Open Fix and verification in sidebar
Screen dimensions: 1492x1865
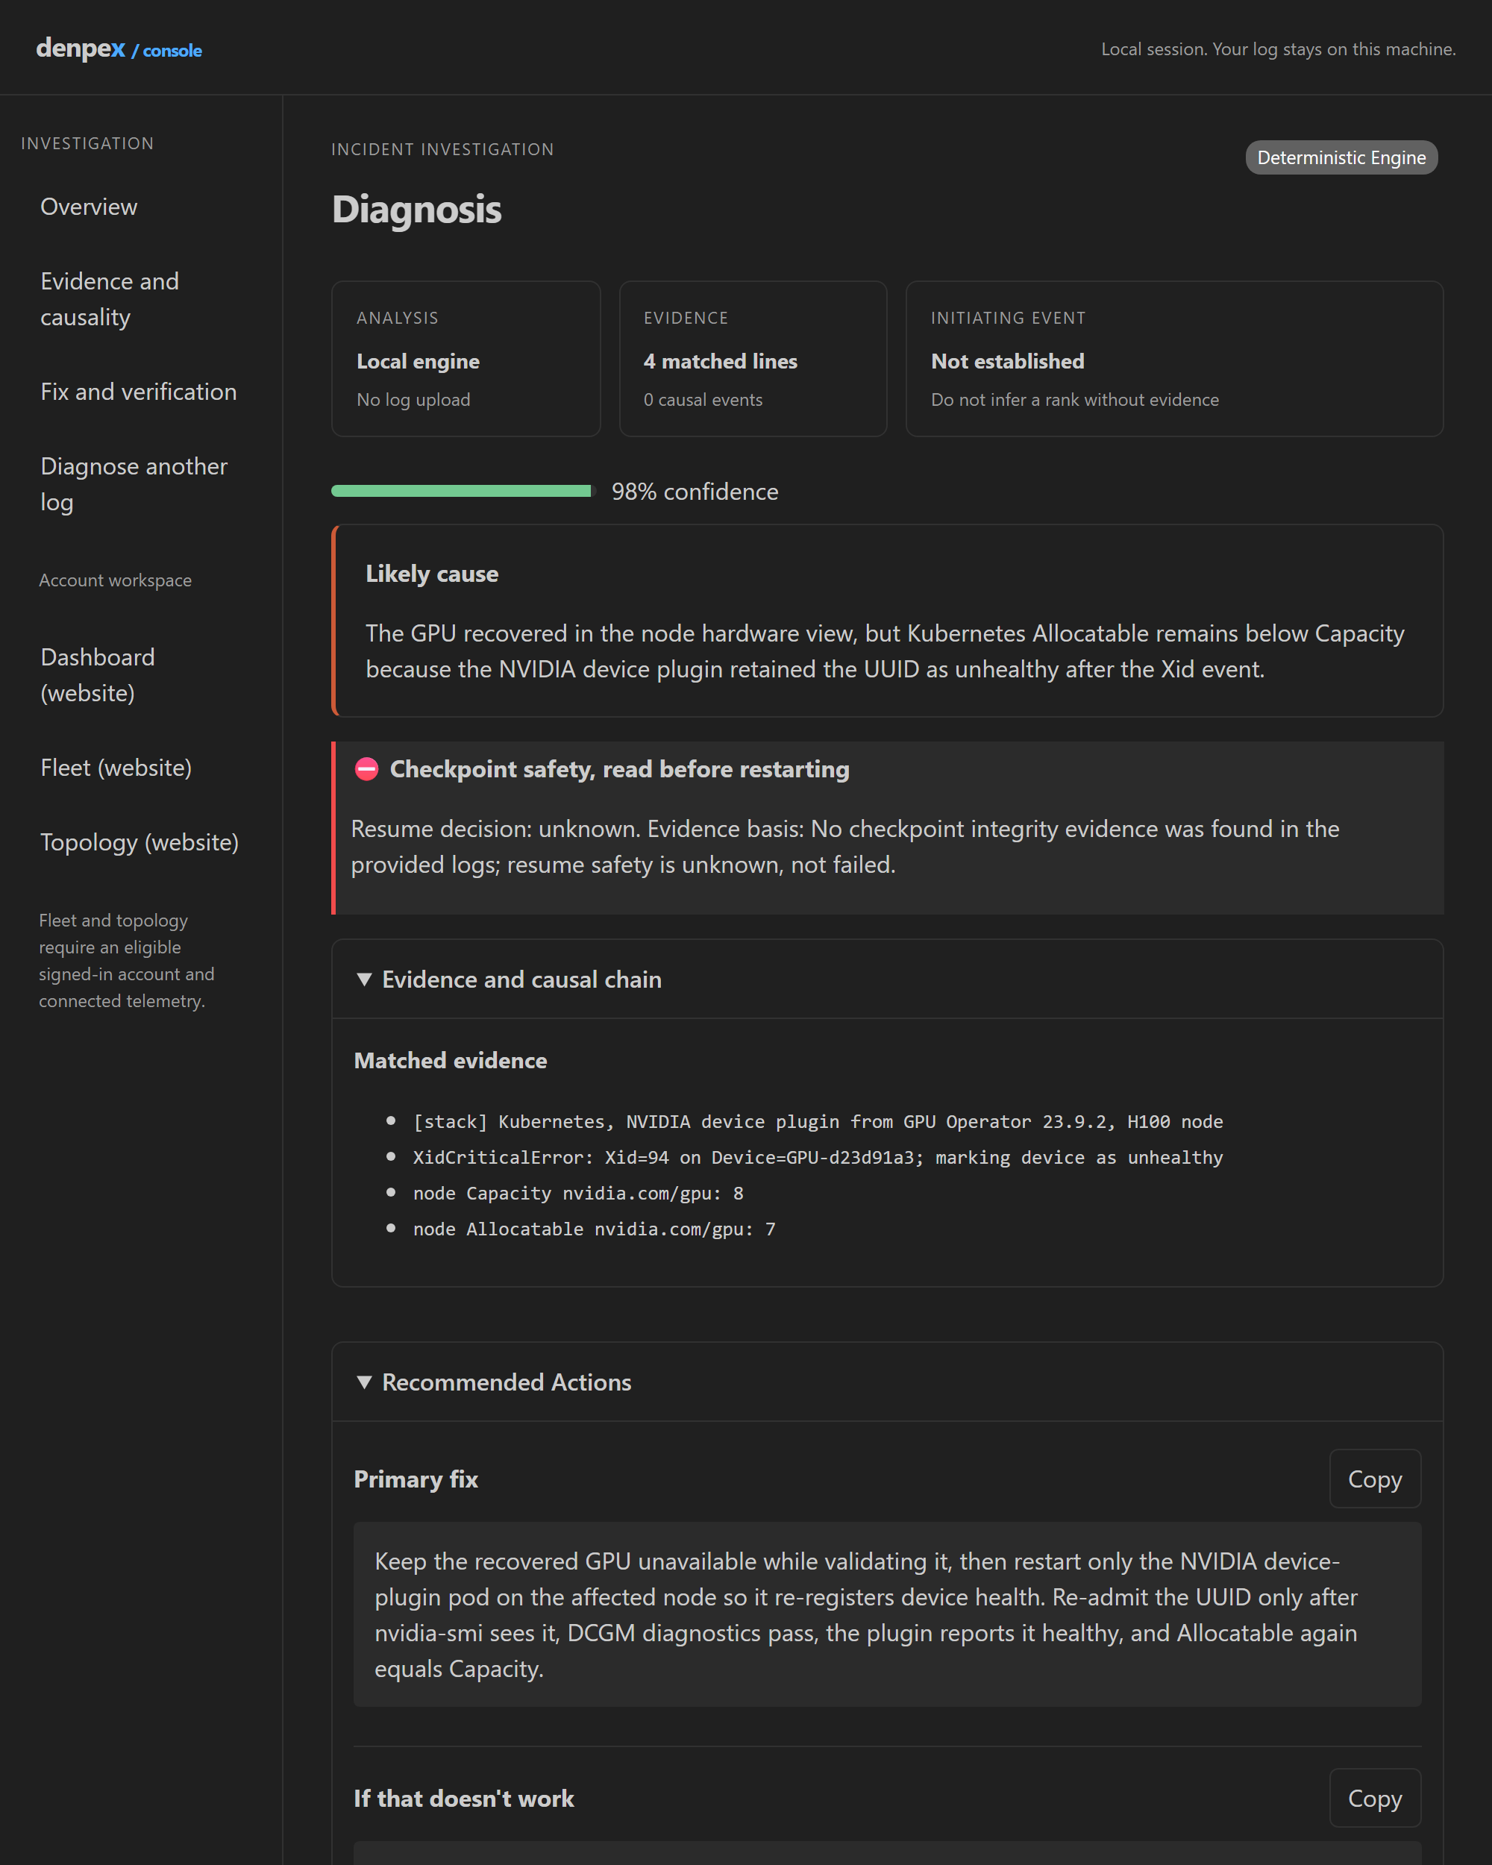pyautogui.click(x=139, y=392)
